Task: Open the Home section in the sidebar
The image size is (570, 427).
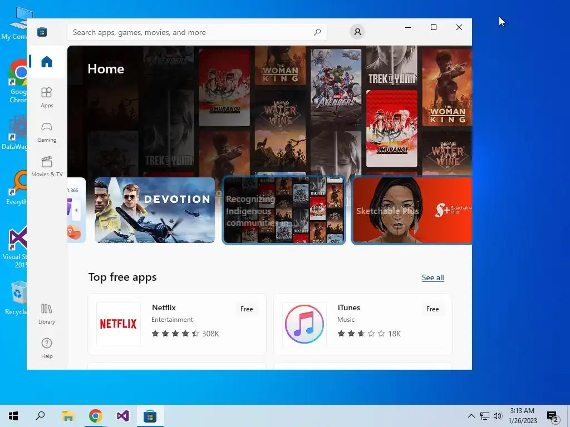Action: (x=47, y=62)
